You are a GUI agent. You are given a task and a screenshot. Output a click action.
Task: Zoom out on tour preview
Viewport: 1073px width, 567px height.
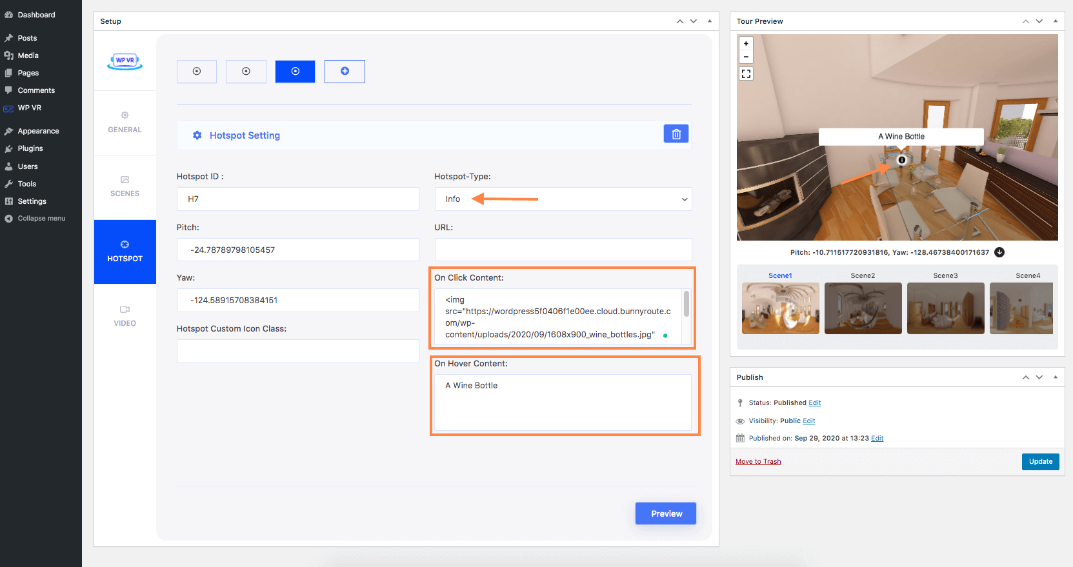(x=746, y=57)
